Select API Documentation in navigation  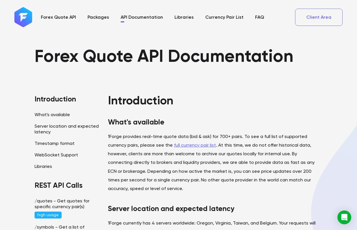[x=142, y=17]
